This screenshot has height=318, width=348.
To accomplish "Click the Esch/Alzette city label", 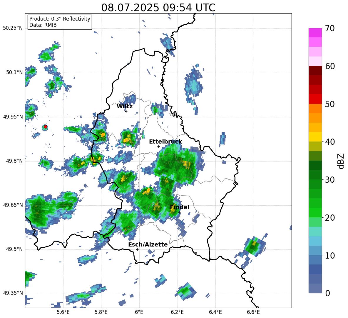I will [148, 245].
